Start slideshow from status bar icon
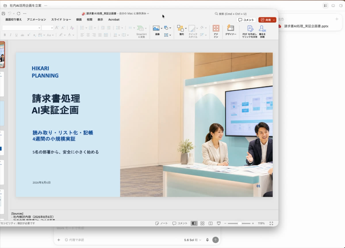 click(x=218, y=223)
